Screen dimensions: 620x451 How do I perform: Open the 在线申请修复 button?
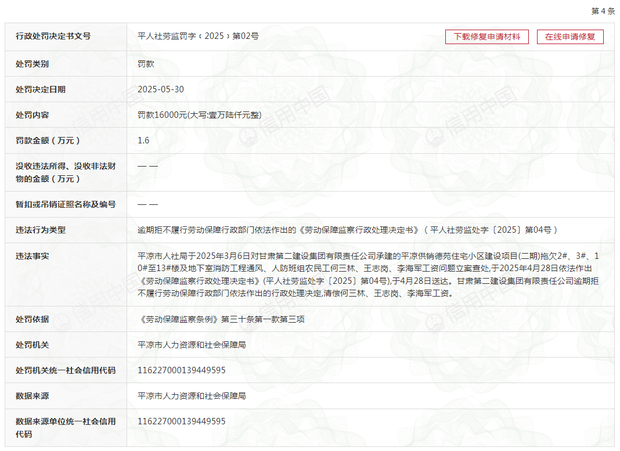(569, 37)
